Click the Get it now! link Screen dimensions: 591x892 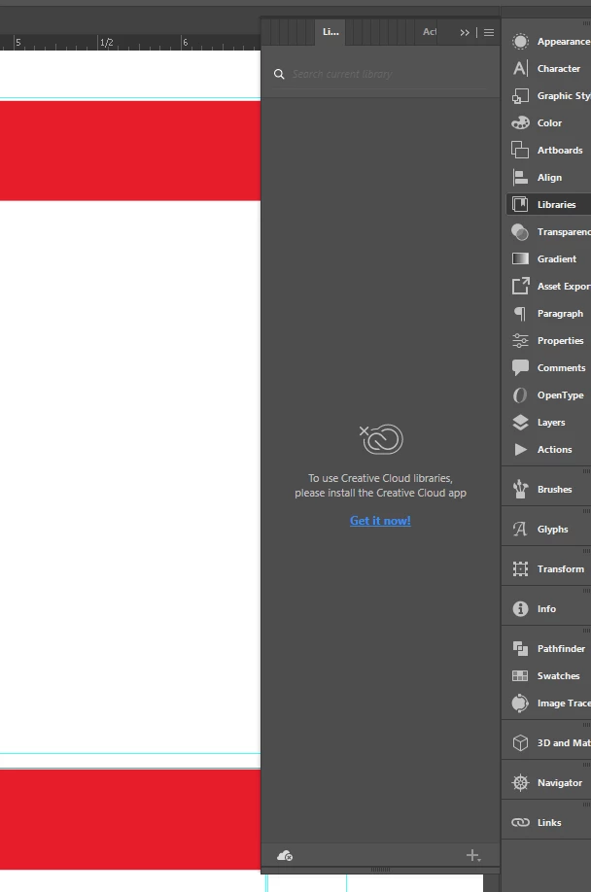click(x=380, y=521)
